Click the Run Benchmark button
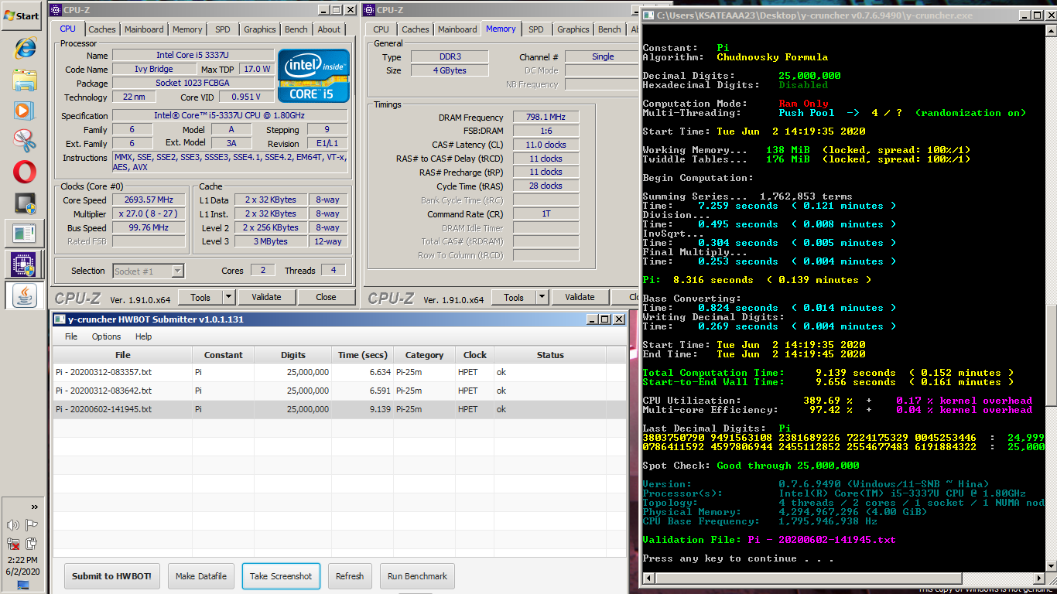This screenshot has width=1057, height=594. pyautogui.click(x=417, y=576)
